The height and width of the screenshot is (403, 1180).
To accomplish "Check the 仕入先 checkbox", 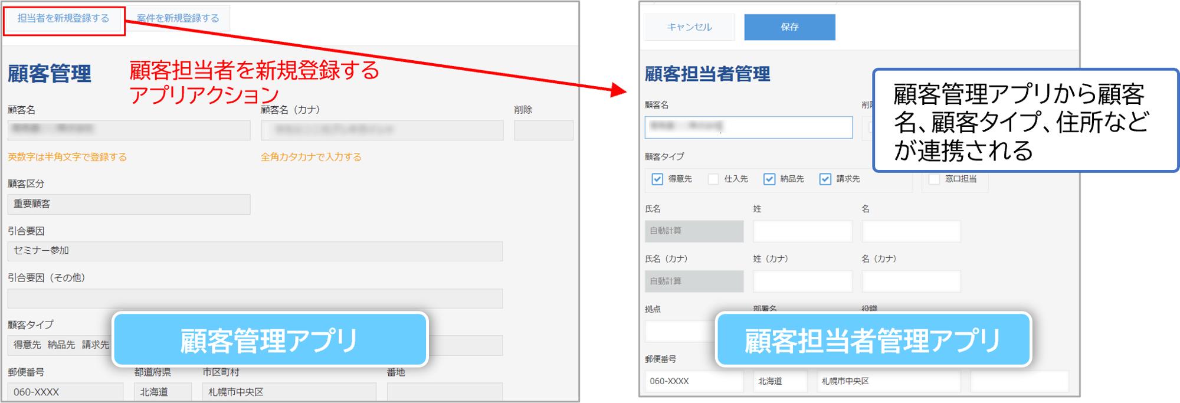I will [x=713, y=179].
